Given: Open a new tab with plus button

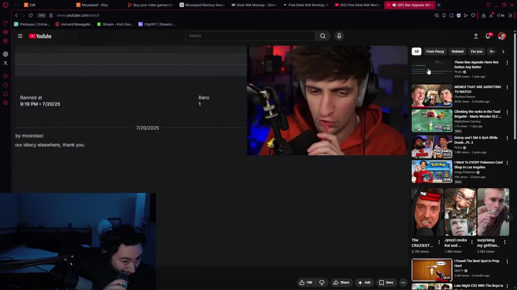Looking at the screenshot, I should pos(439,5).
